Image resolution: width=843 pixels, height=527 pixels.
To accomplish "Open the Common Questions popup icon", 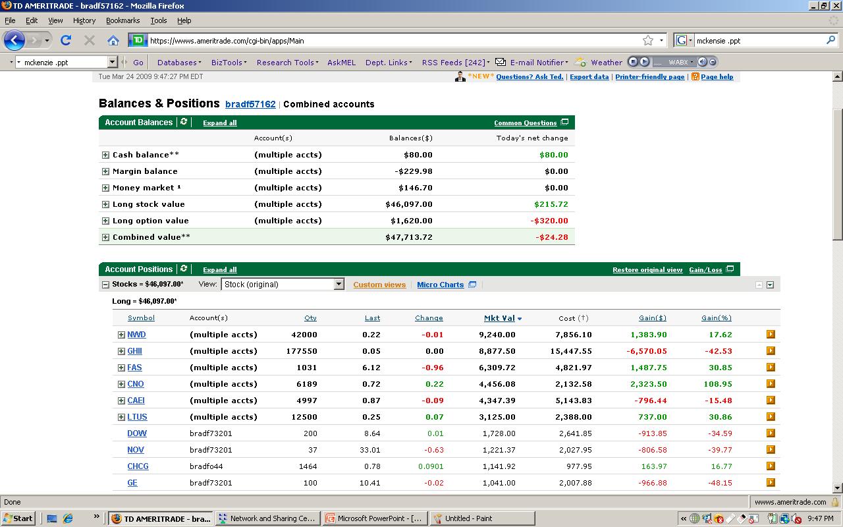I will click(x=564, y=123).
